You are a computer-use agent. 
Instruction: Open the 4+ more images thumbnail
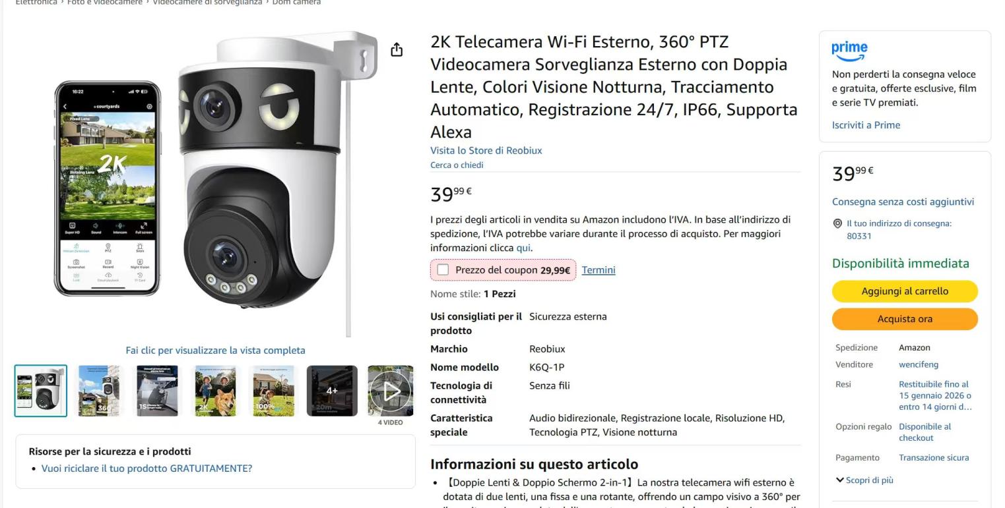coord(332,391)
